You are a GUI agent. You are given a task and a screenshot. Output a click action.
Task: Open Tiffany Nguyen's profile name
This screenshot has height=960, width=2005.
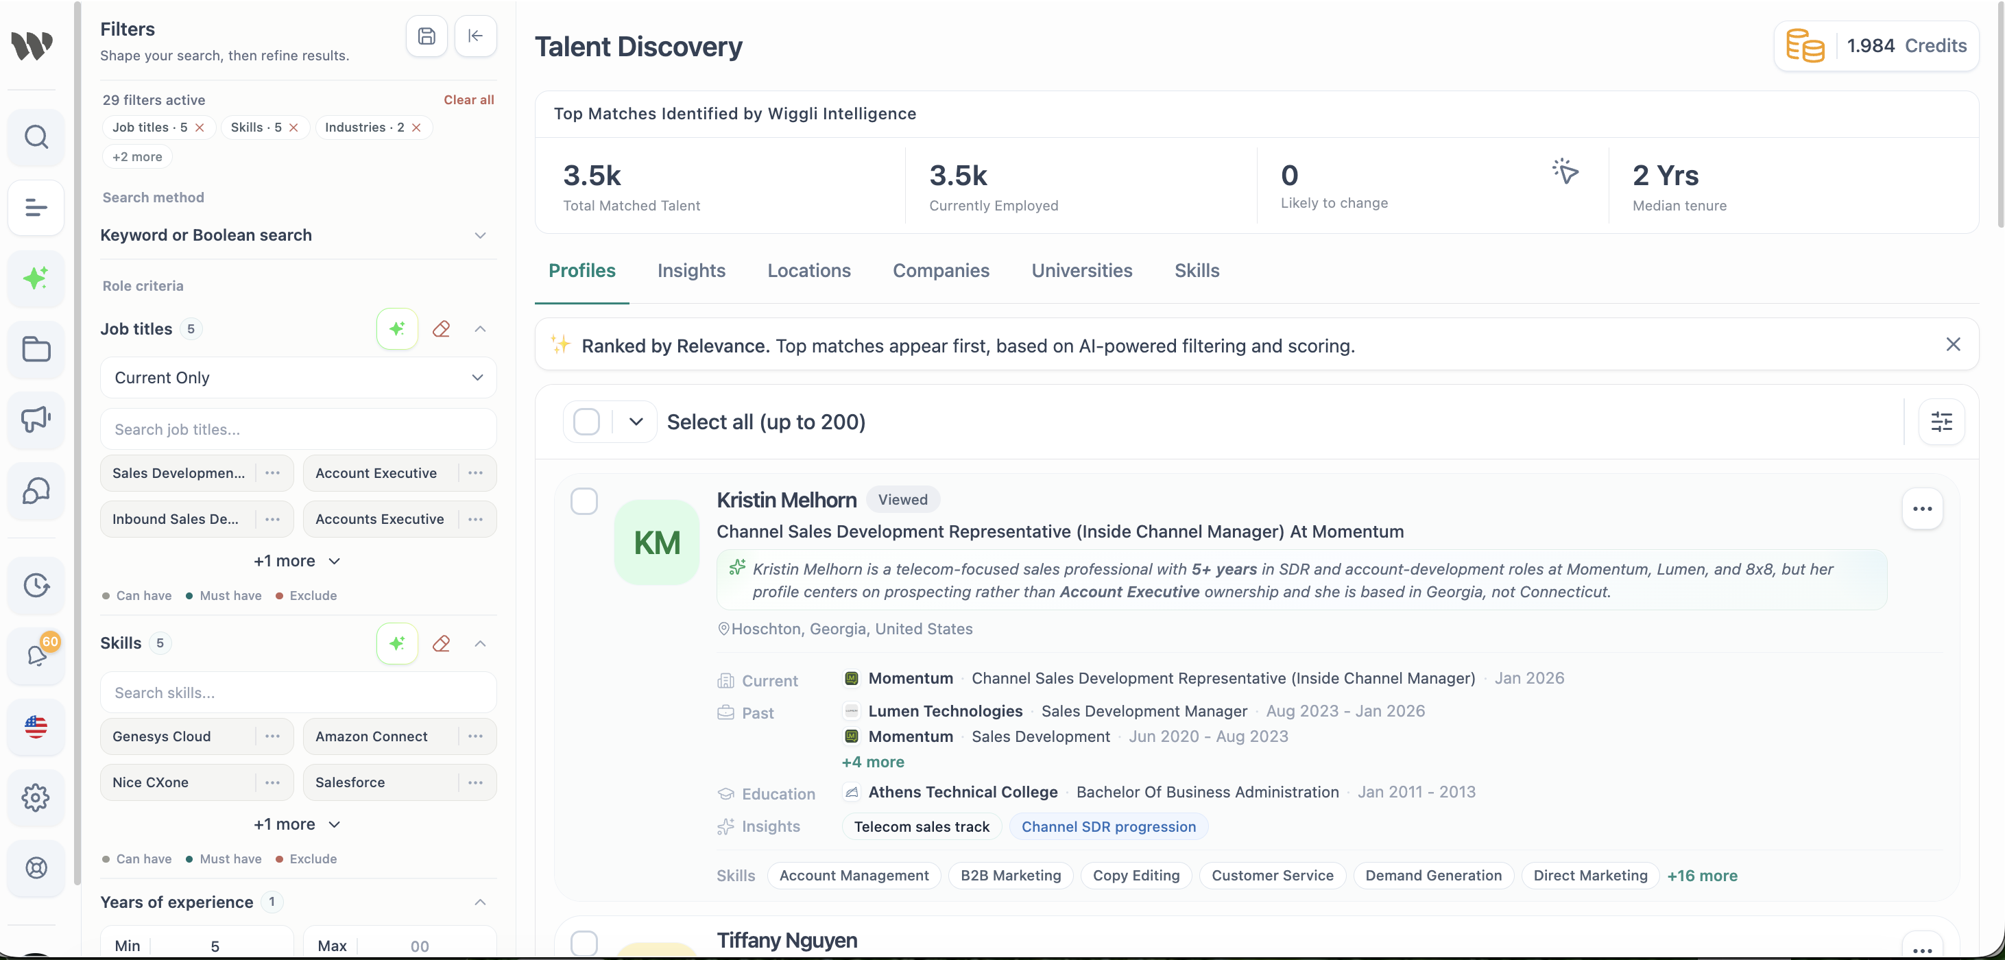(787, 941)
